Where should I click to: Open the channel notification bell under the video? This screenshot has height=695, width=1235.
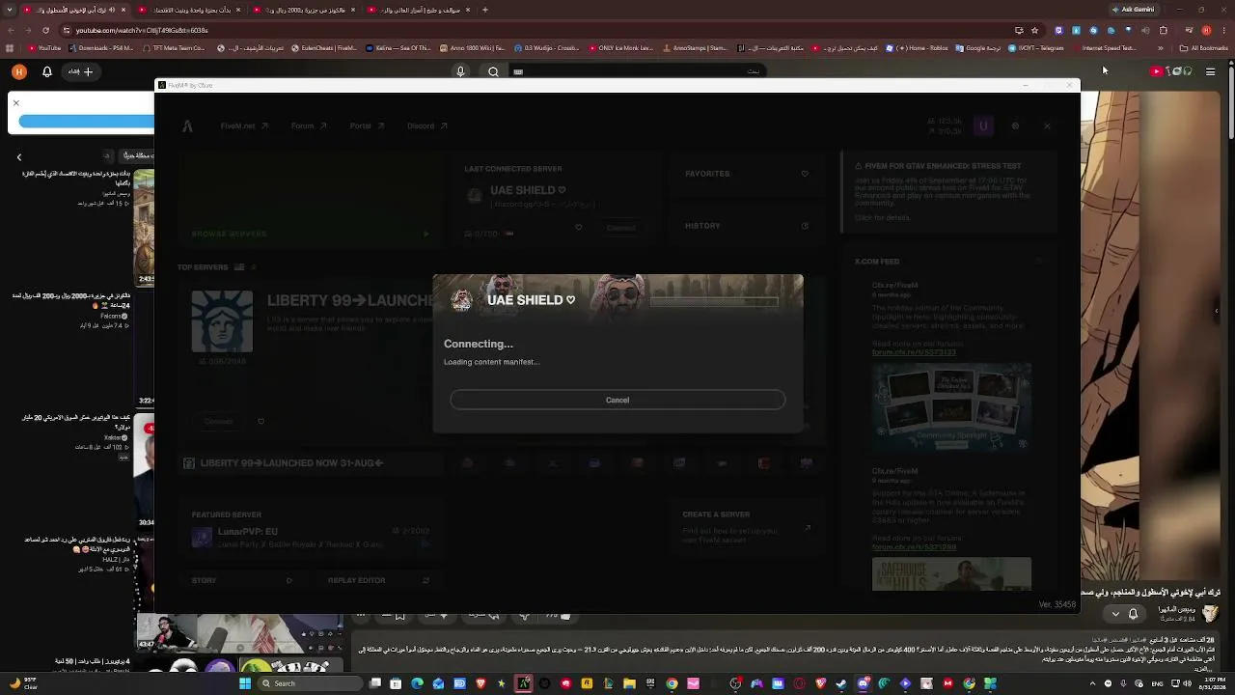click(x=1134, y=614)
